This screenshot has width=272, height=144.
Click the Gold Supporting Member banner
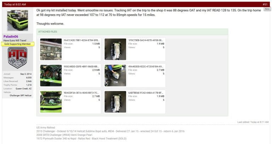(x=17, y=44)
